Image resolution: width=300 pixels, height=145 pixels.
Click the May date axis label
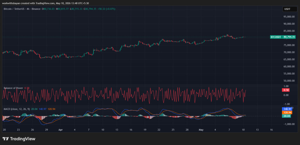tap(201, 130)
